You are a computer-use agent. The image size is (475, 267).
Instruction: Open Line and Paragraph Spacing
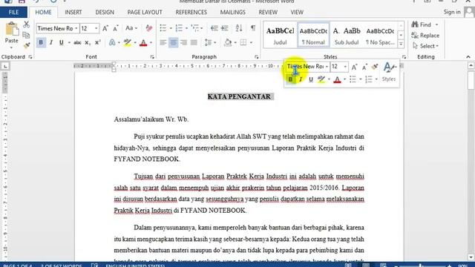click(208, 43)
